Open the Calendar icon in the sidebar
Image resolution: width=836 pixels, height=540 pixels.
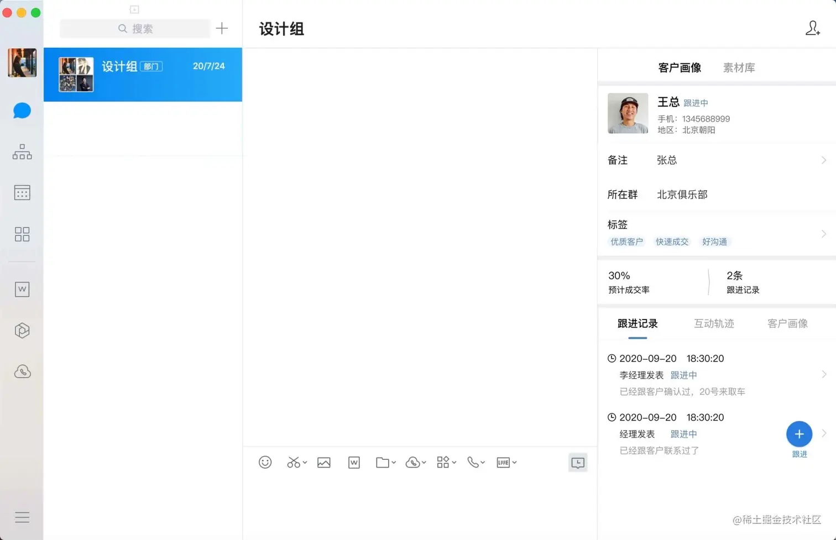click(x=22, y=192)
